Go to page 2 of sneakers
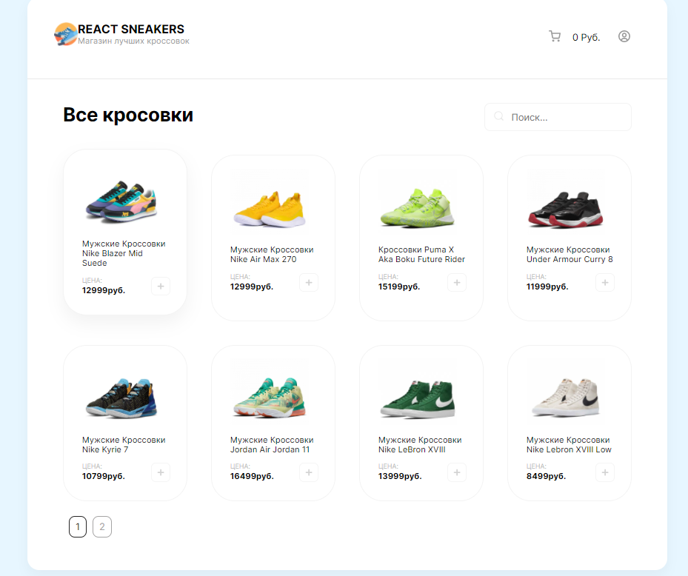Screen dimensions: 688x576 [102, 527]
